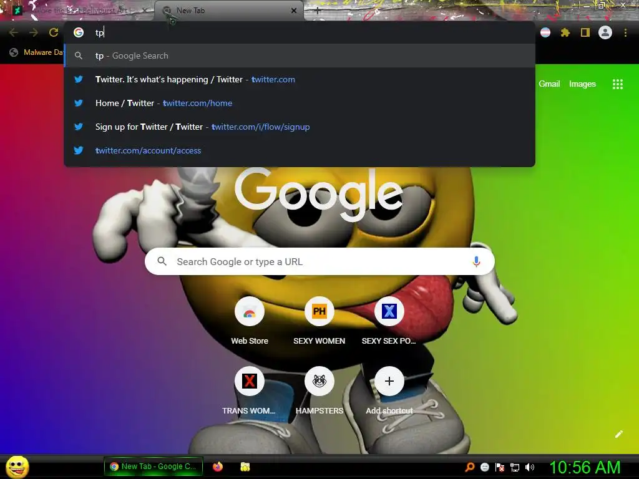Viewport: 639px width, 479px height.
Task: Start voice search microphone
Action: [476, 261]
